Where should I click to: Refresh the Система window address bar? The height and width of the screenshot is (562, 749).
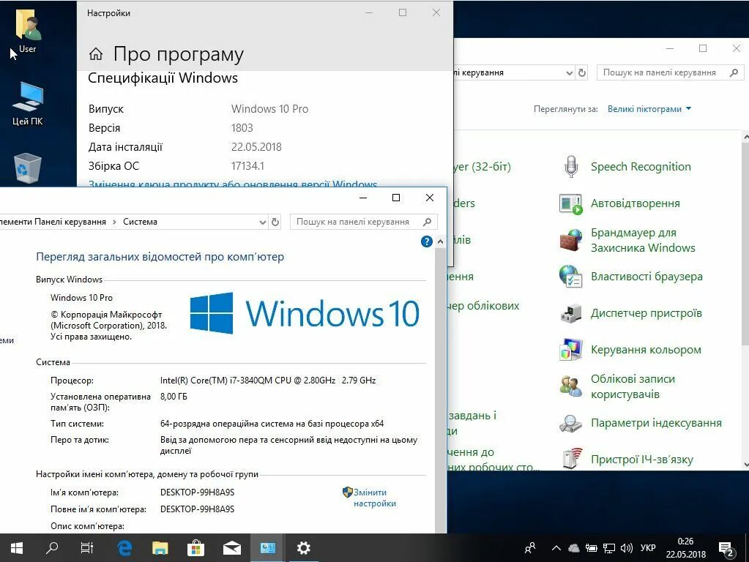click(x=275, y=222)
